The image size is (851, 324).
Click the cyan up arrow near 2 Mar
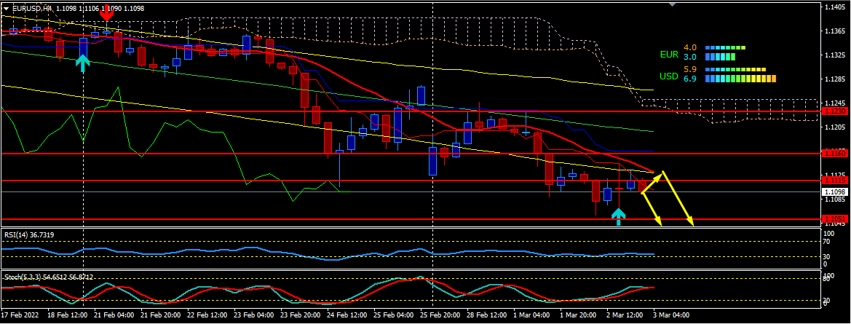pyautogui.click(x=618, y=216)
